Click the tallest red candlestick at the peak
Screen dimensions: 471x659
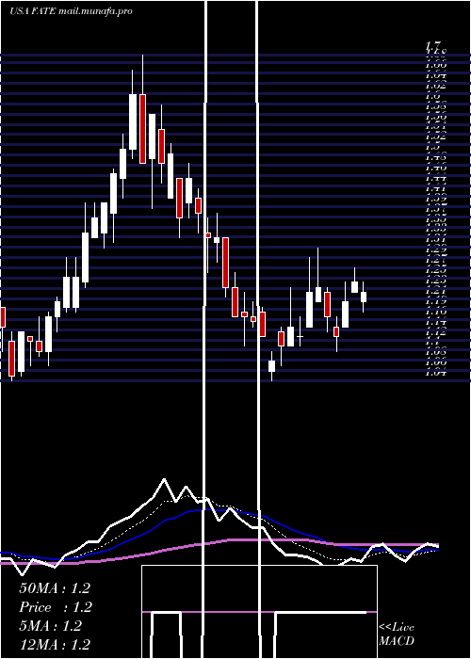coord(142,129)
